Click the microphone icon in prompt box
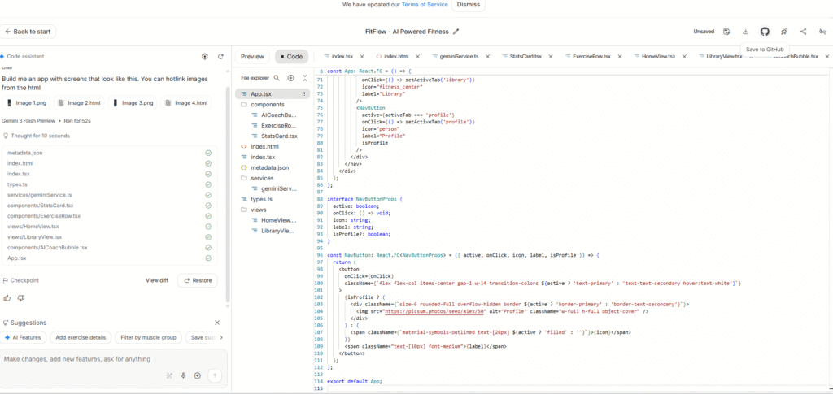Image resolution: width=833 pixels, height=394 pixels. [x=184, y=375]
